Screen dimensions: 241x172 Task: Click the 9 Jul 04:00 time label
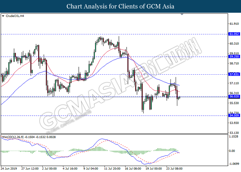(x=91, y=169)
